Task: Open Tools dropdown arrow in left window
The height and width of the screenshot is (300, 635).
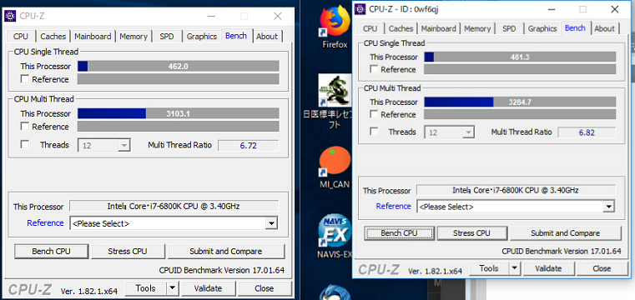Action: (173, 288)
